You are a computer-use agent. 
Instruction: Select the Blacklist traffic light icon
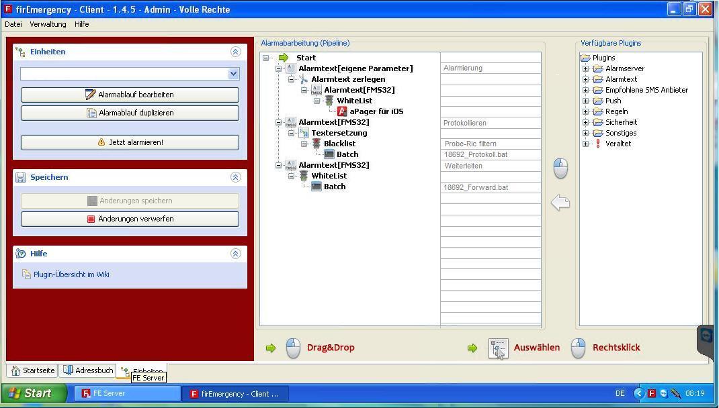(316, 144)
